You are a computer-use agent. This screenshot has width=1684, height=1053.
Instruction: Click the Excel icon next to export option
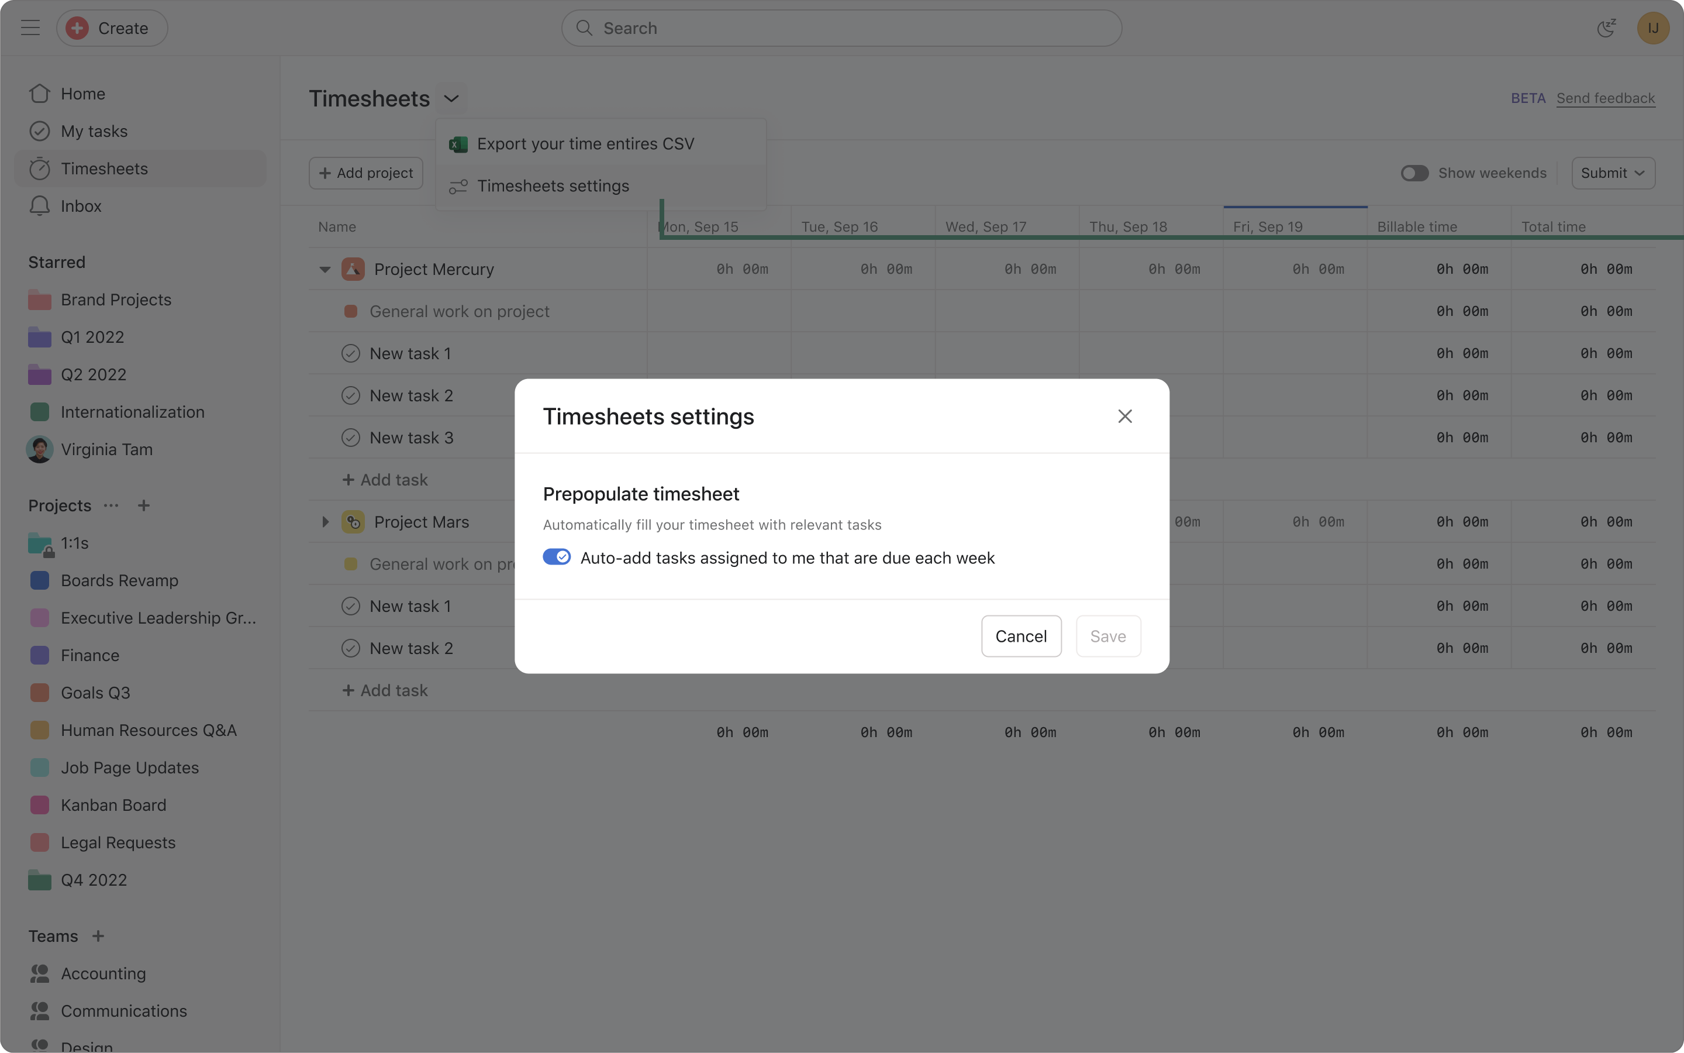[458, 143]
